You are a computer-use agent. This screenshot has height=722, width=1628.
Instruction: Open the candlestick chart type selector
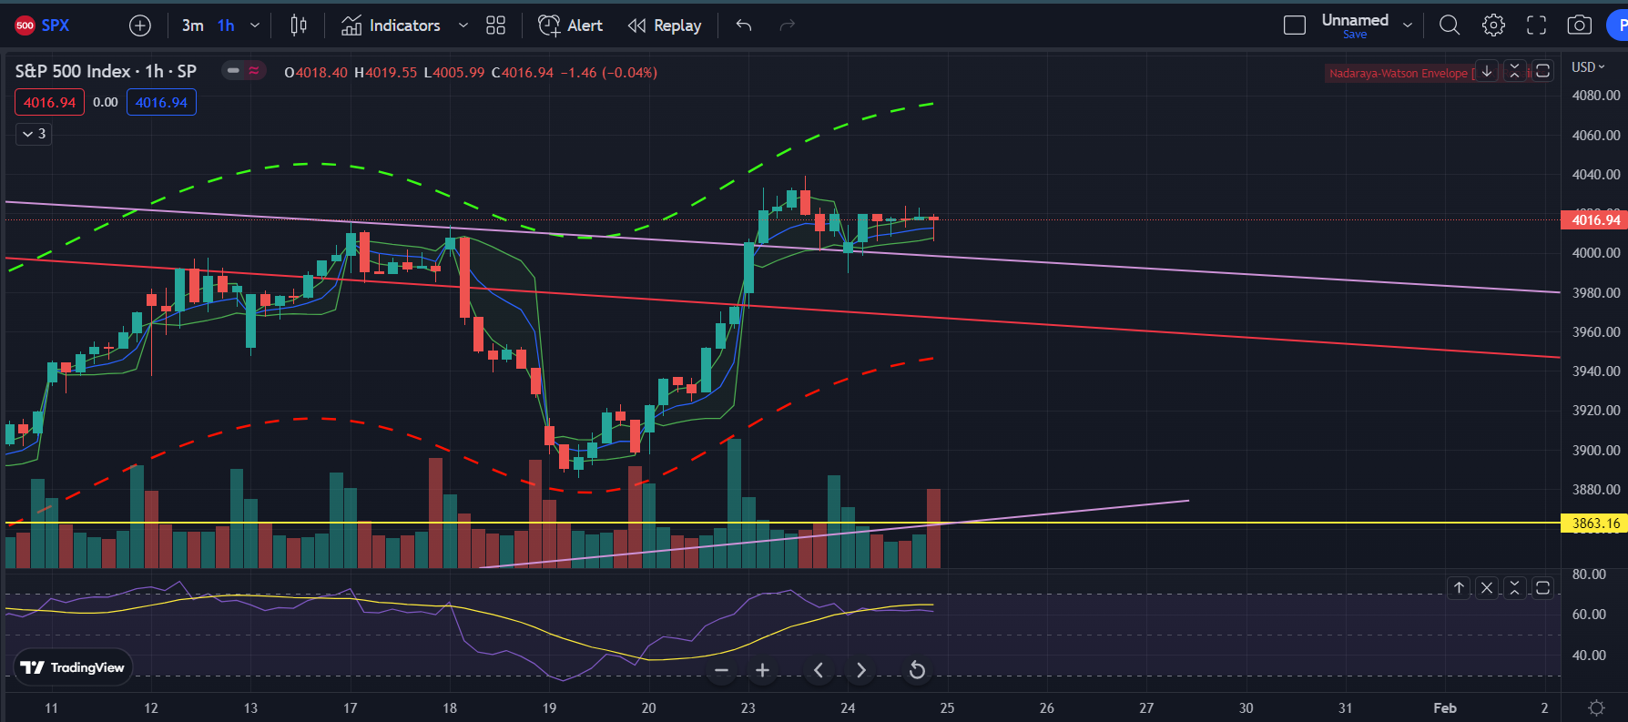pos(299,25)
